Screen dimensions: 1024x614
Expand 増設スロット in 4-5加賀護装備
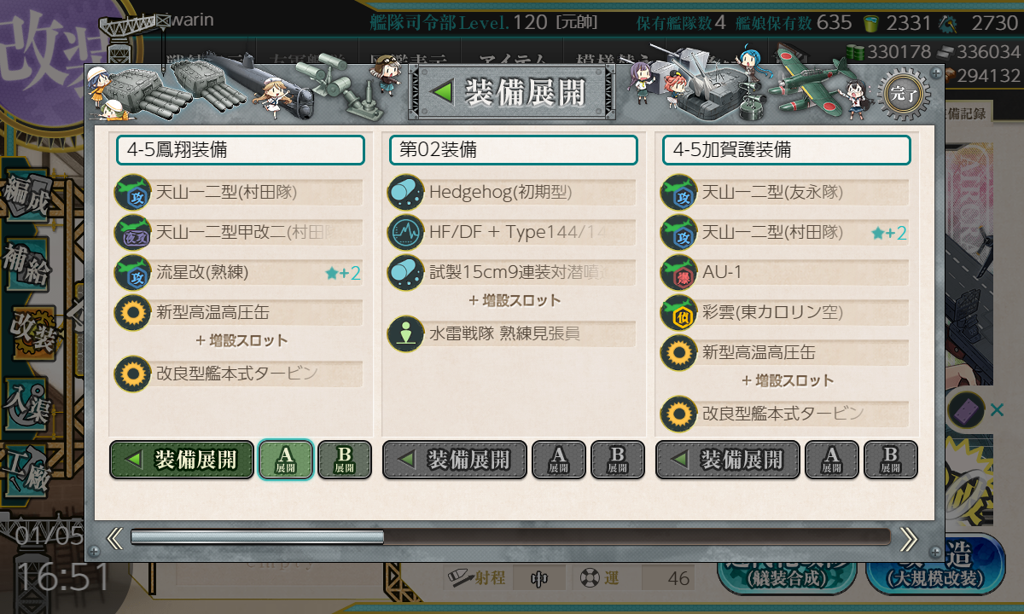coord(788,380)
